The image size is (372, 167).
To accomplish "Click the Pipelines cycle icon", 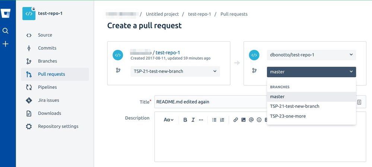I will pos(29,88).
